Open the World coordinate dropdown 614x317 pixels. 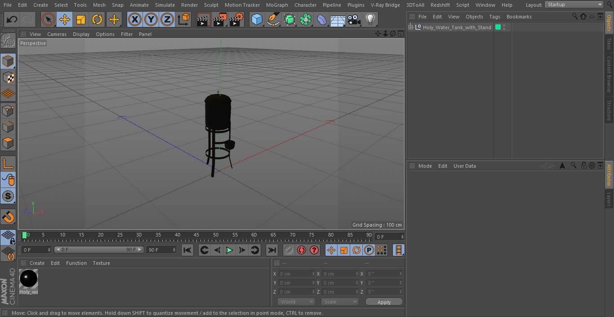point(296,302)
